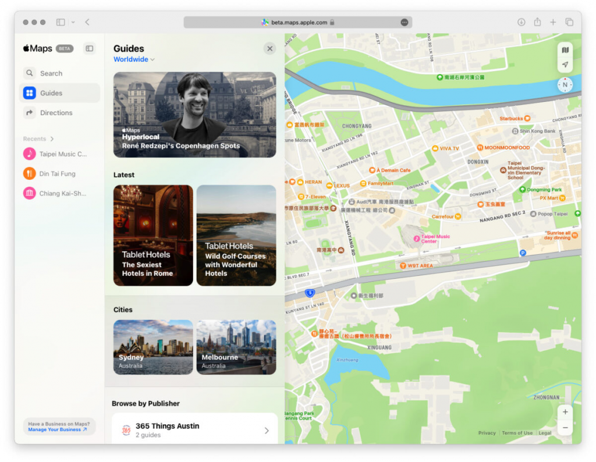Click zoom in on the map control
Image resolution: width=596 pixels, height=462 pixels.
coord(565,412)
